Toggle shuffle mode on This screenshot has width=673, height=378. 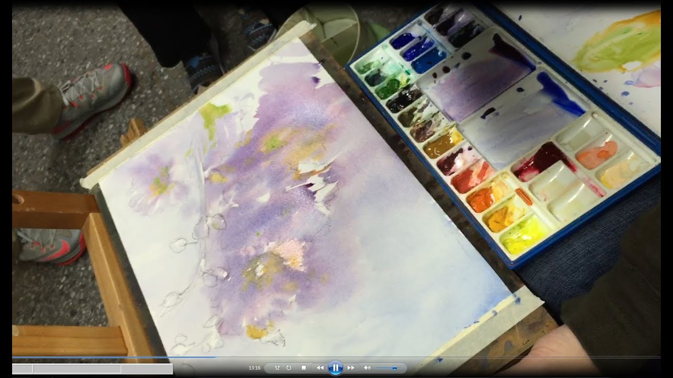pyautogui.click(x=277, y=368)
